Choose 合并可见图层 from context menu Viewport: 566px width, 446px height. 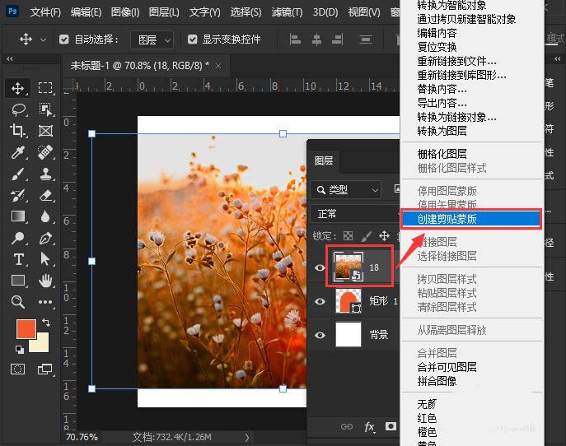click(x=447, y=367)
